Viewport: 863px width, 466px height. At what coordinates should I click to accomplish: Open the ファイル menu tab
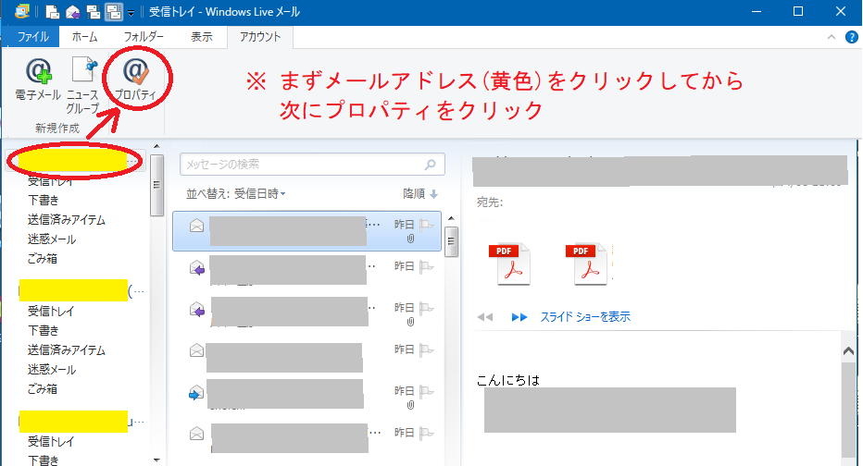[x=33, y=37]
